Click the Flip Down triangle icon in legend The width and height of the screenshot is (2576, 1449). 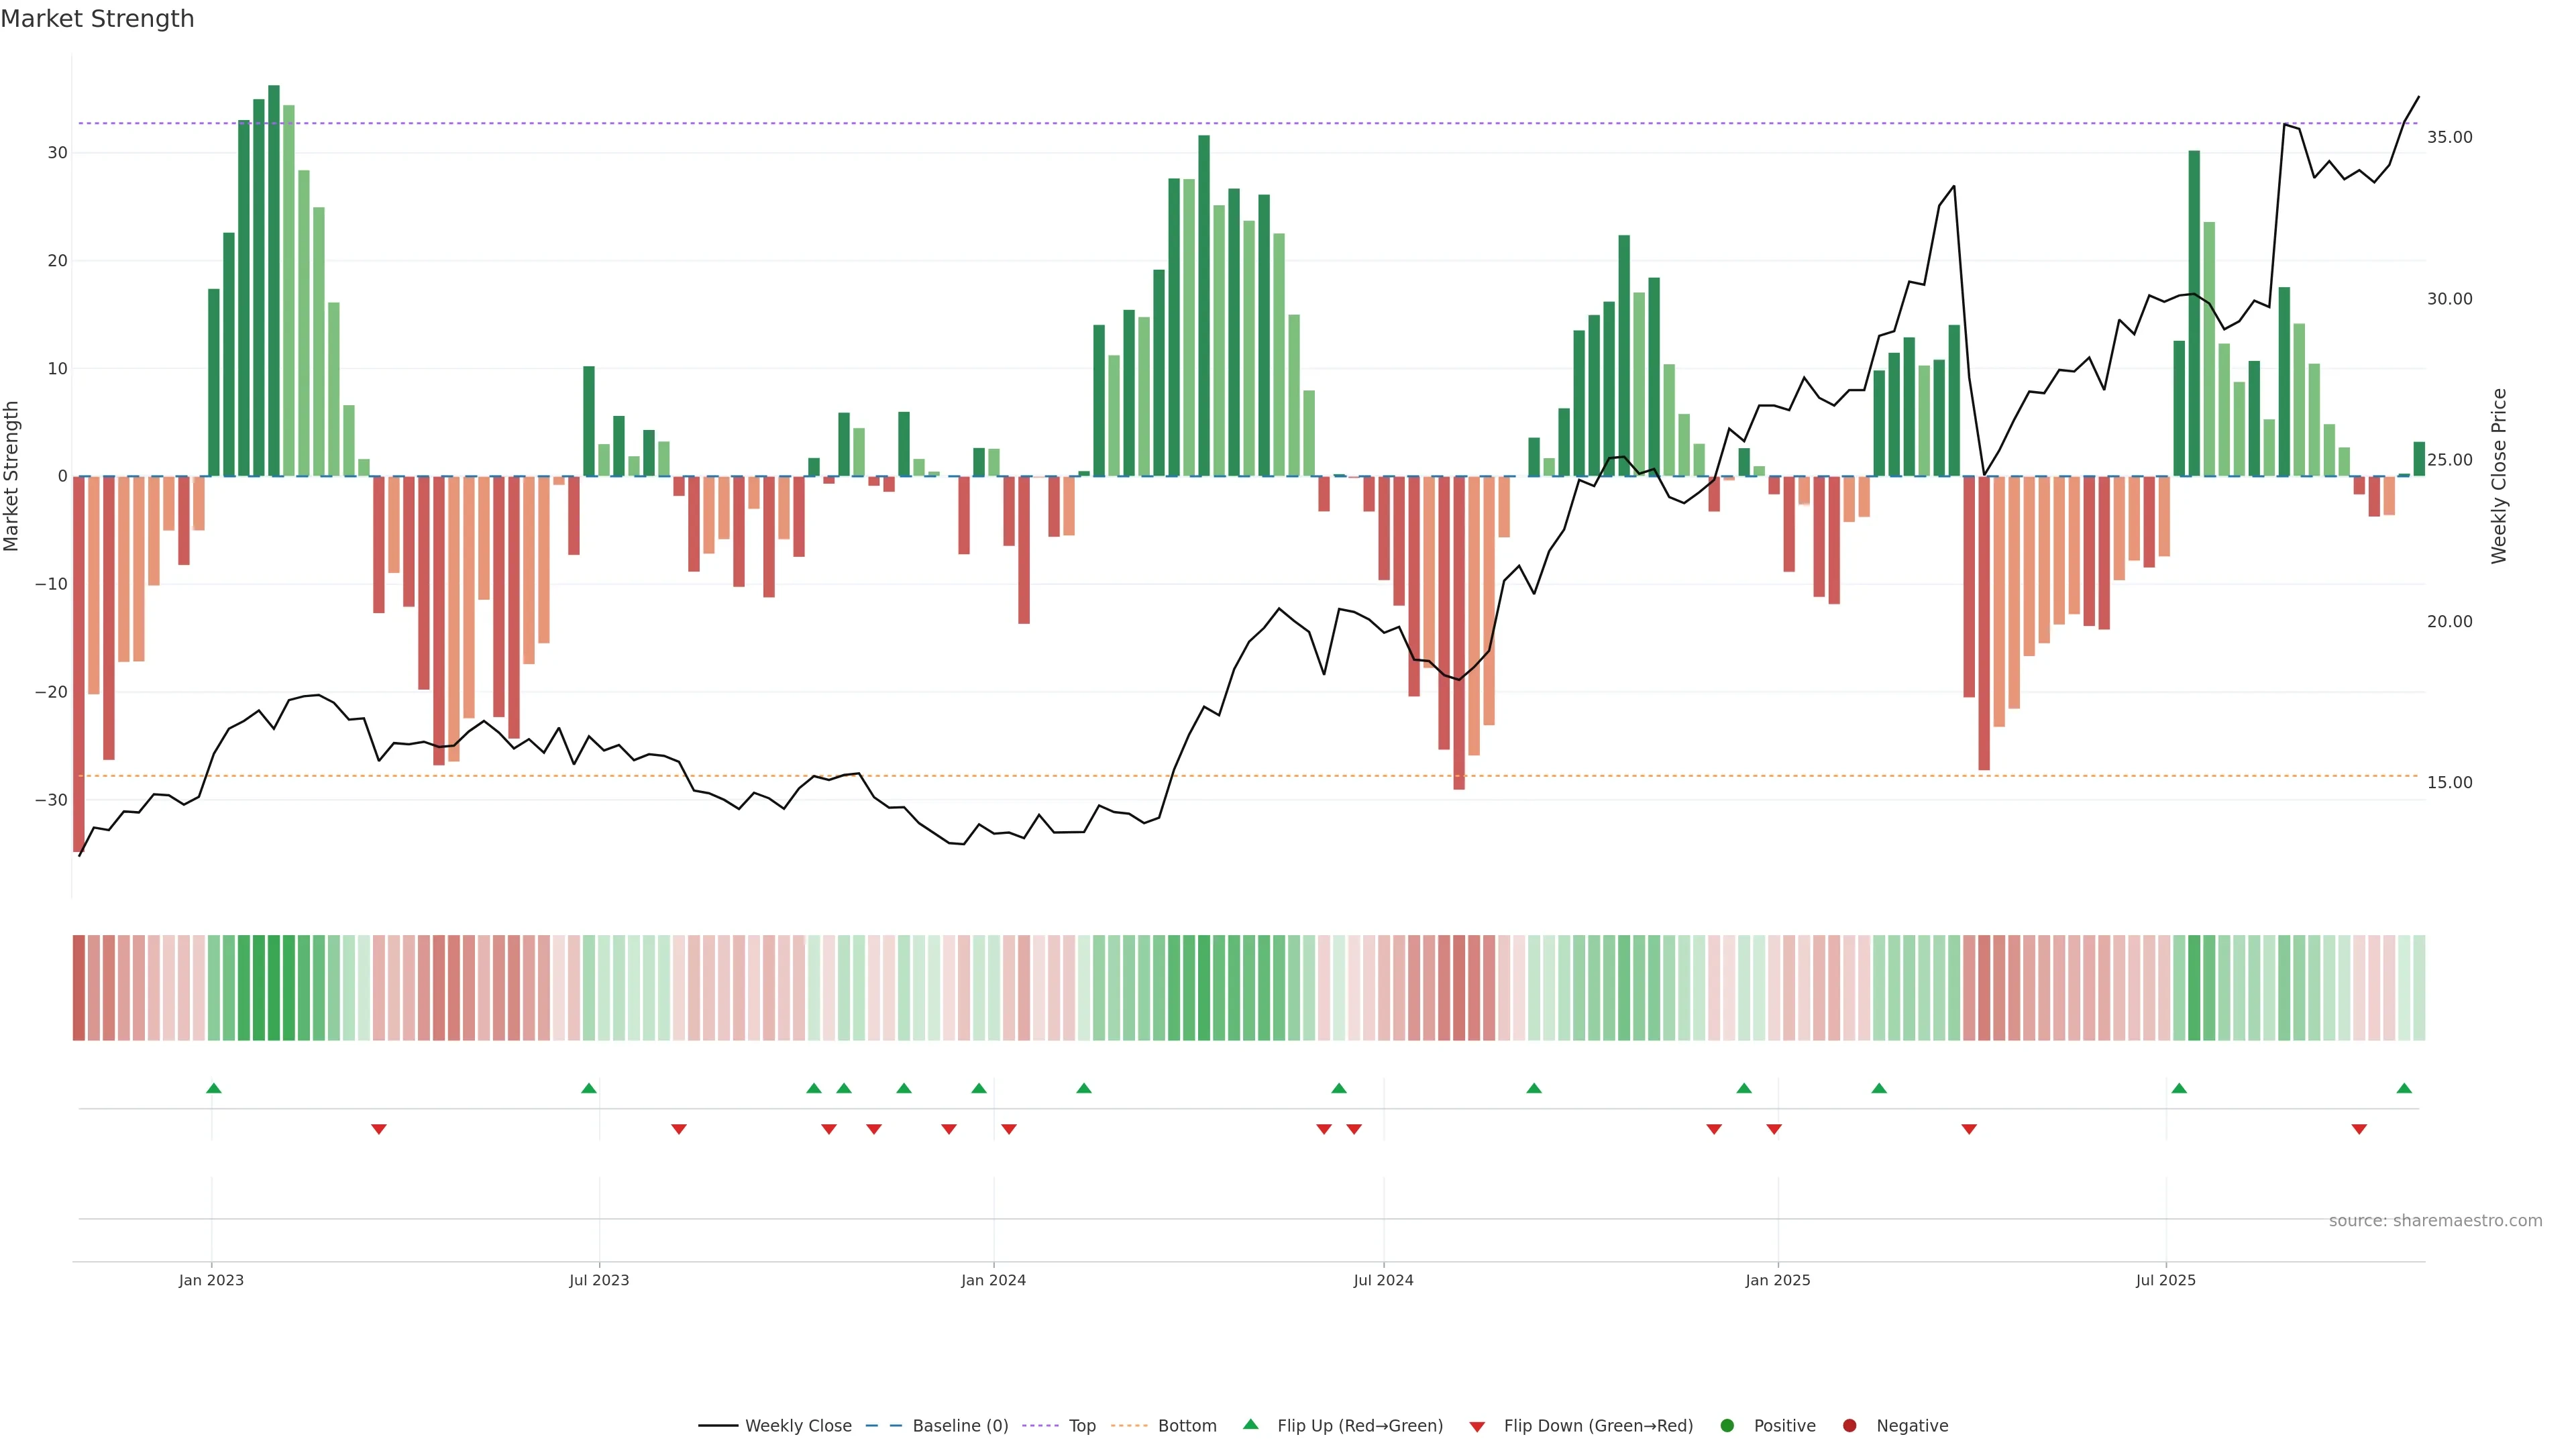(x=1477, y=1427)
